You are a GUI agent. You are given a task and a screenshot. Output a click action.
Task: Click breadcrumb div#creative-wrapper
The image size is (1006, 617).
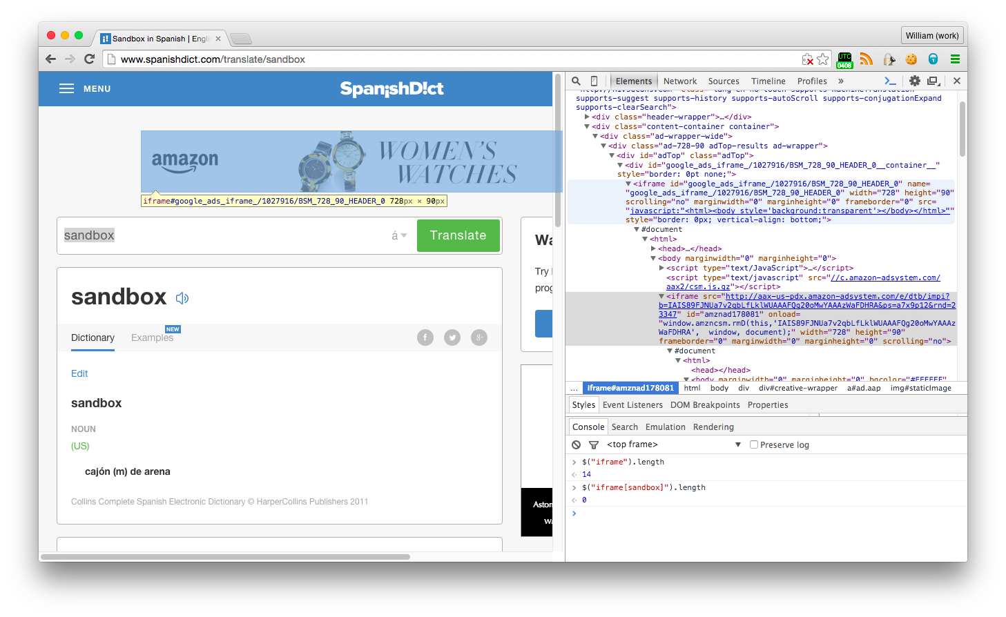tap(798, 388)
